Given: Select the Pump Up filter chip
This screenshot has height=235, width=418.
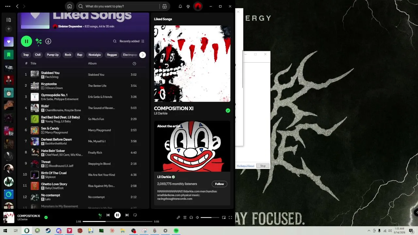Looking at the screenshot, I should pos(53,55).
